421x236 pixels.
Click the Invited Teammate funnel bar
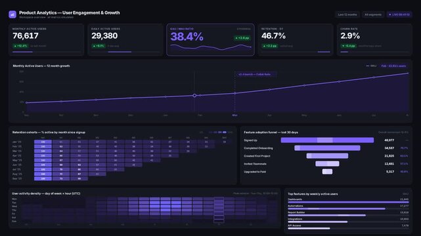point(327,164)
